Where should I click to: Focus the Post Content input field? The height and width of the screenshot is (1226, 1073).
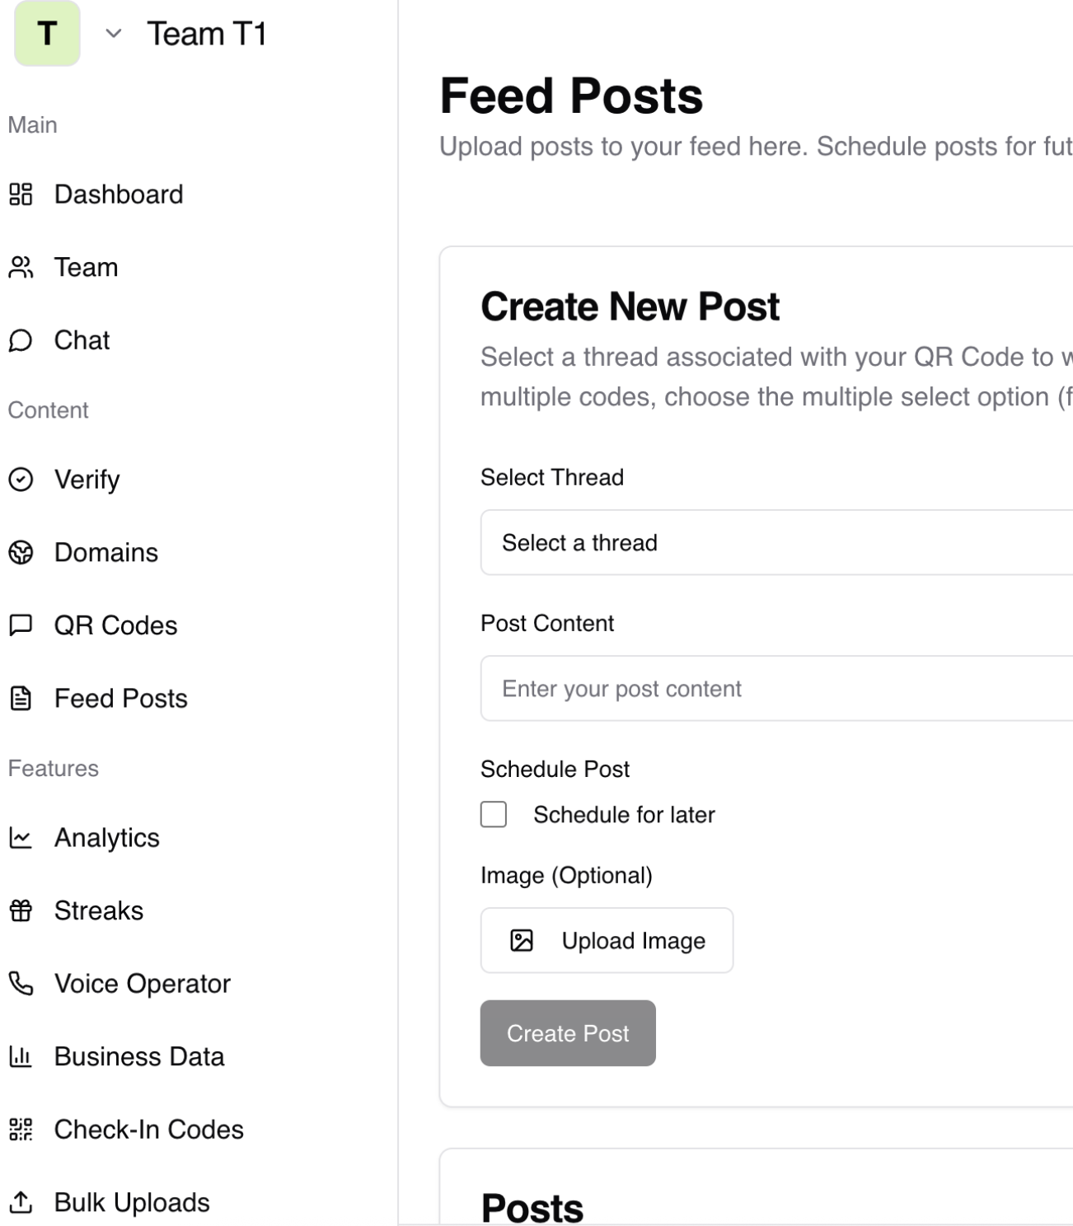[x=775, y=688]
